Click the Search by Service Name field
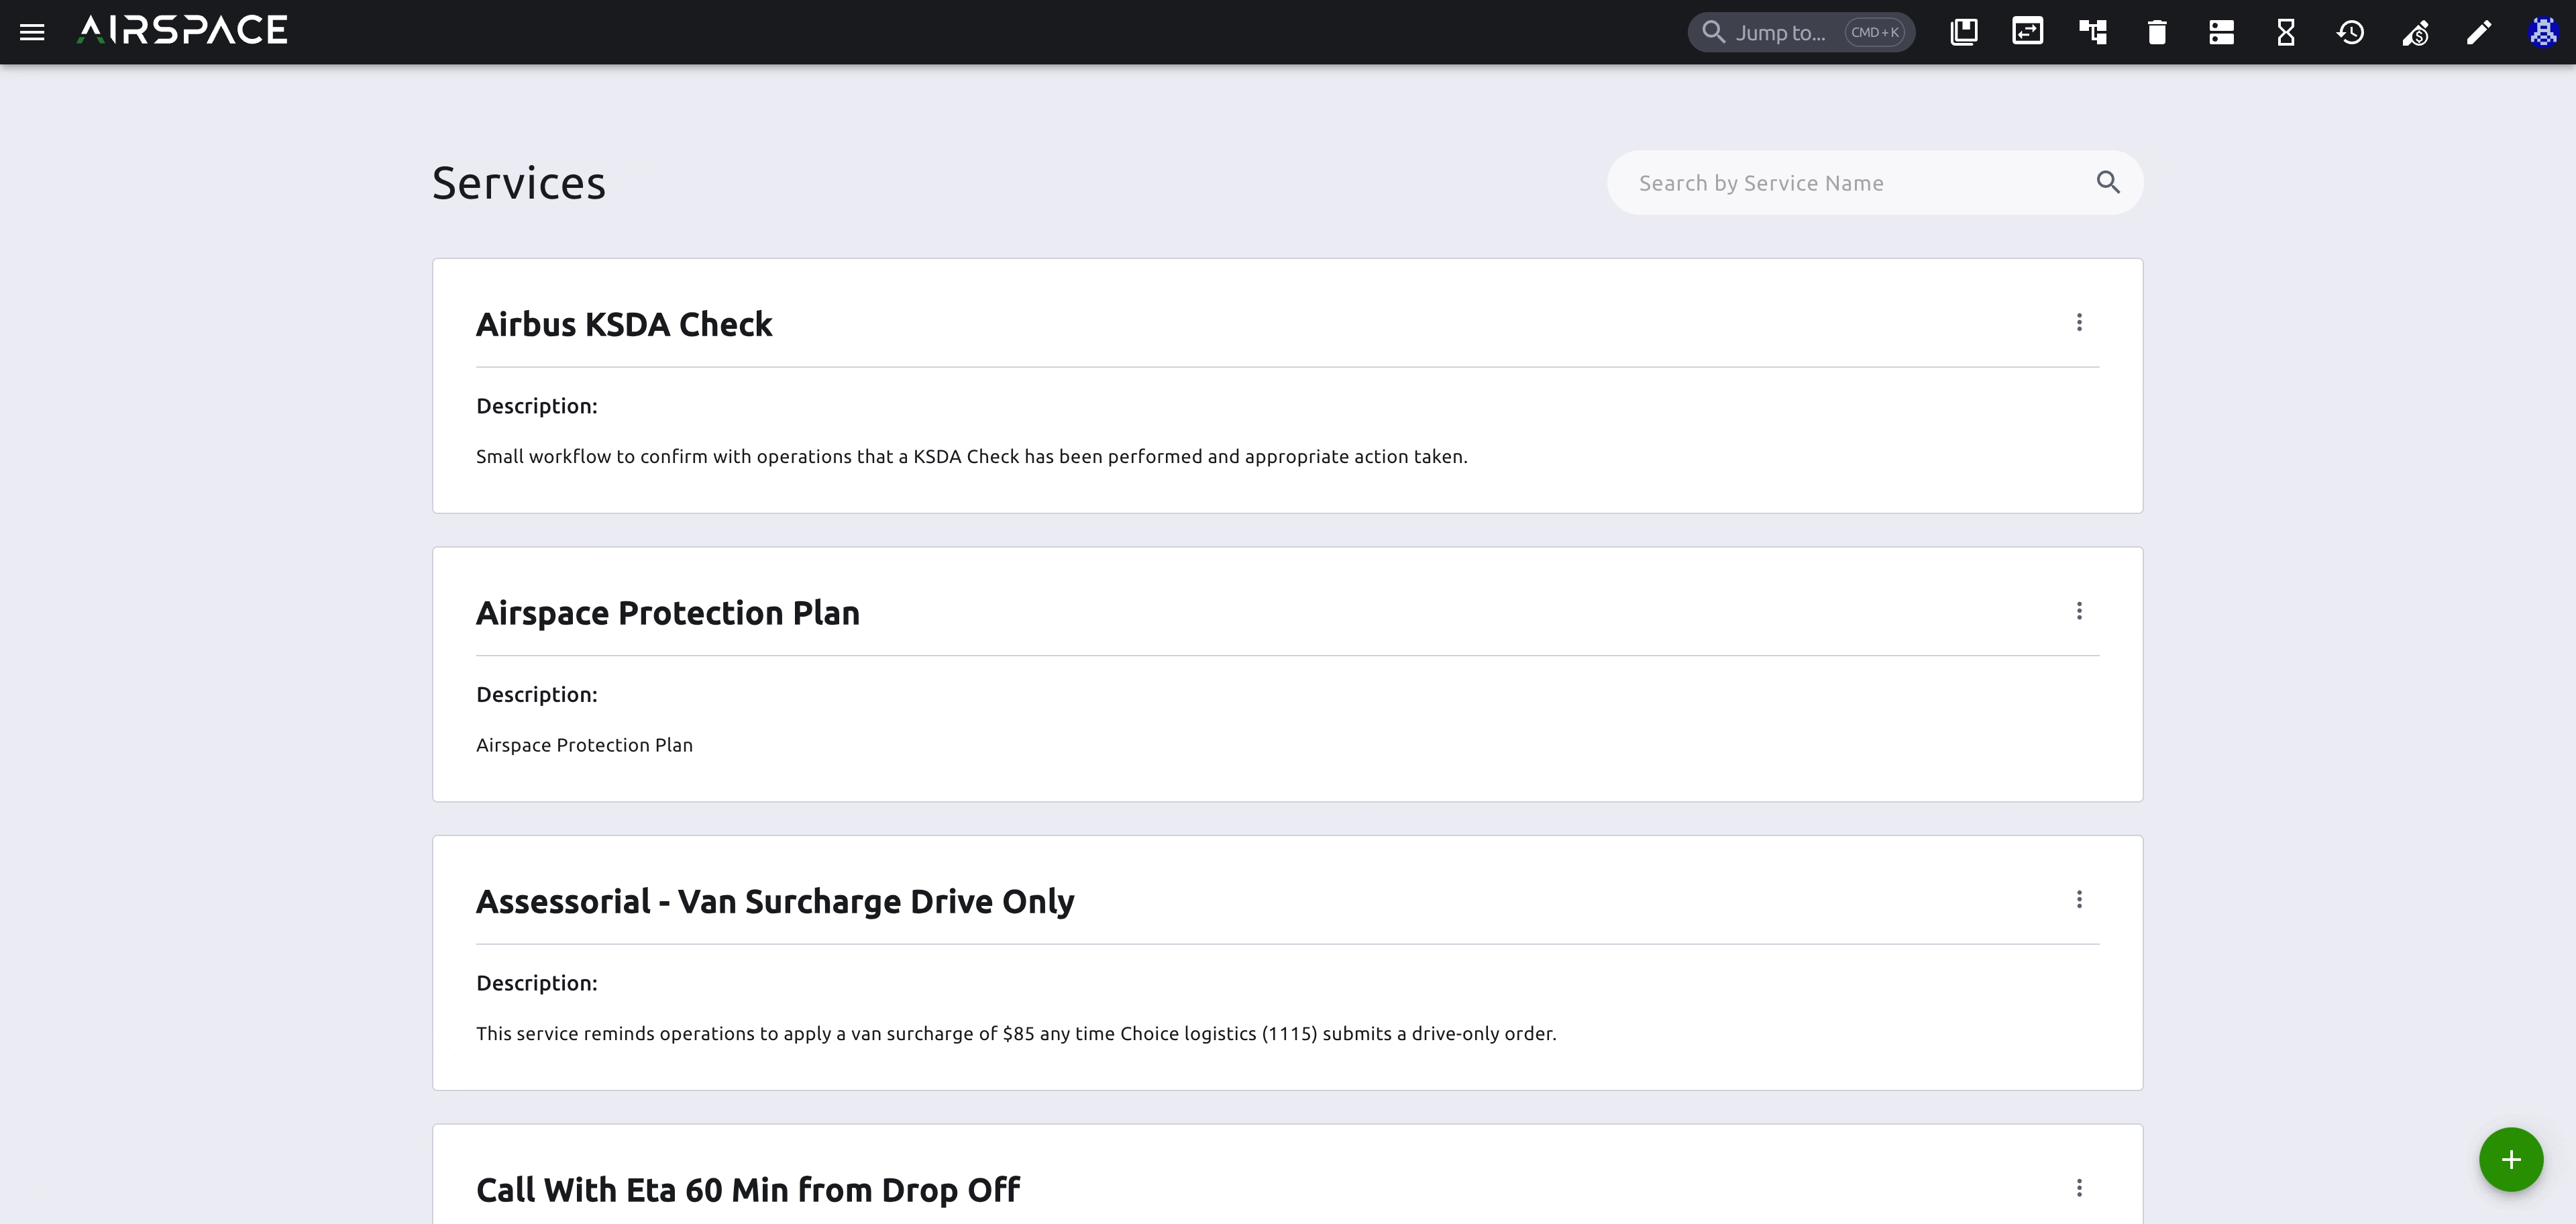The image size is (2576, 1224). [1875, 183]
